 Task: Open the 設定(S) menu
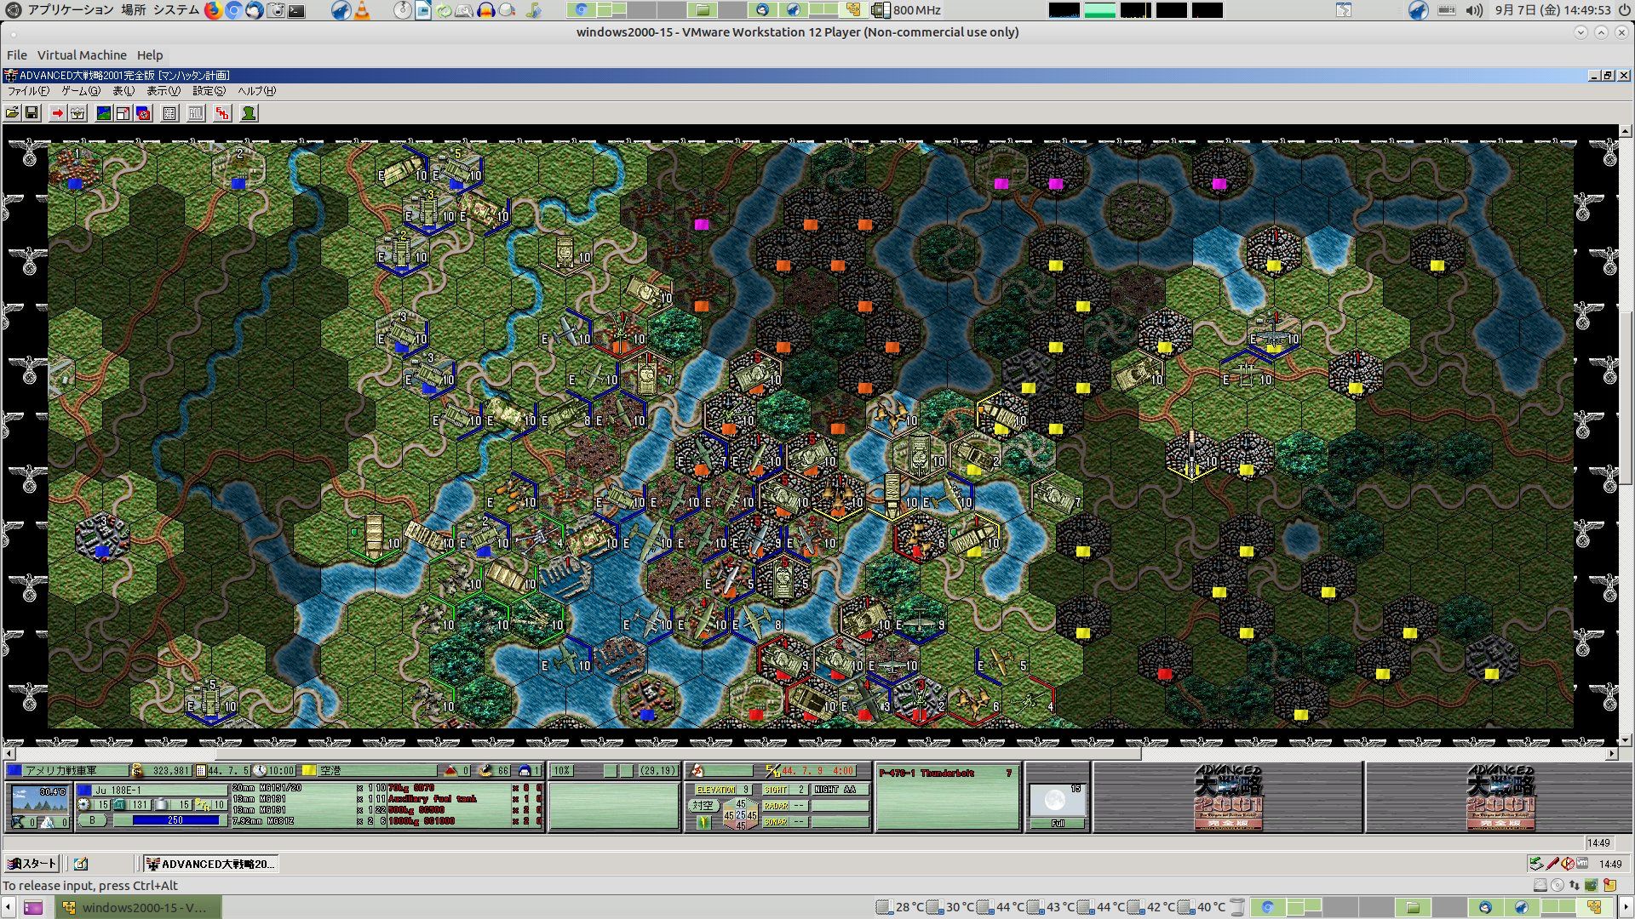tap(209, 91)
